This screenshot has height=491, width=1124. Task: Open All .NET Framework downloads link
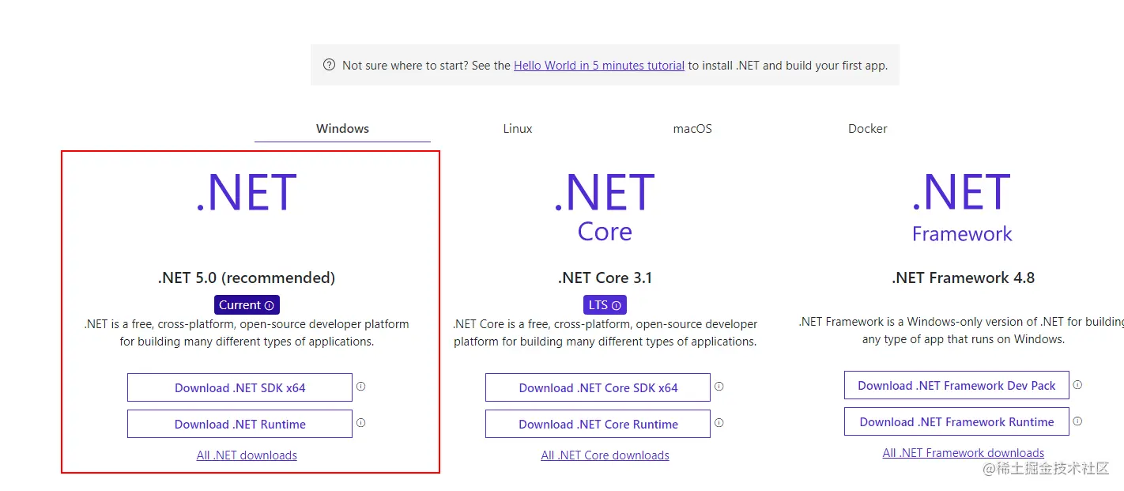(964, 453)
